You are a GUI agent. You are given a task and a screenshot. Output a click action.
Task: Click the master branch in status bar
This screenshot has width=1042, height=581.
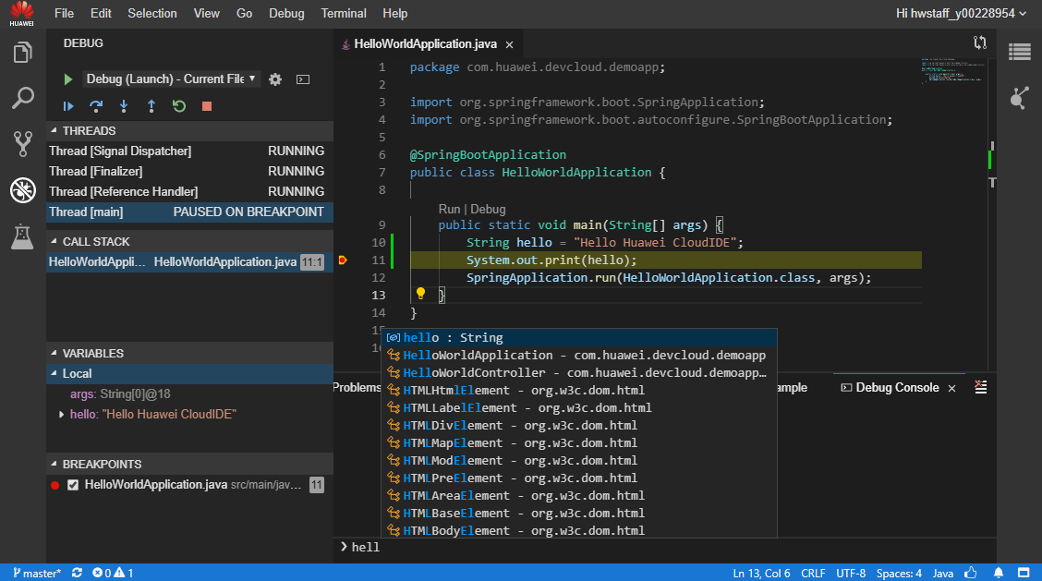click(37, 573)
